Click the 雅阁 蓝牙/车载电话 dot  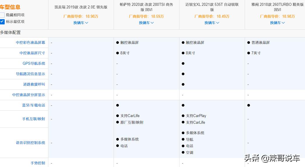(248, 105)
